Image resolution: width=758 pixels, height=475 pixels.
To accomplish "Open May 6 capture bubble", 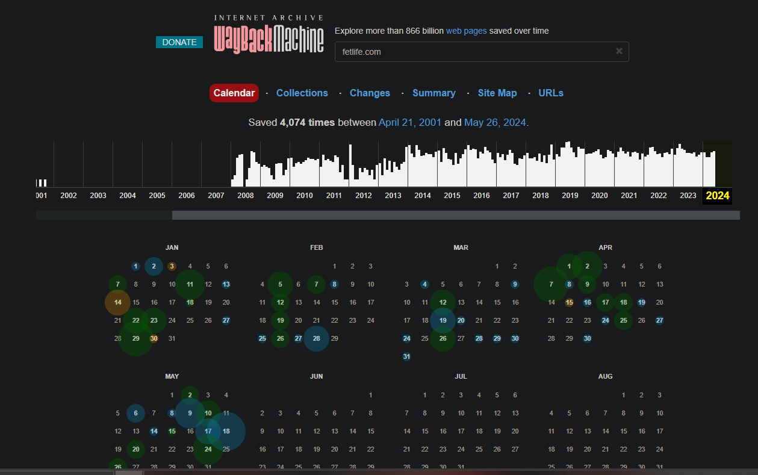I will coord(136,413).
